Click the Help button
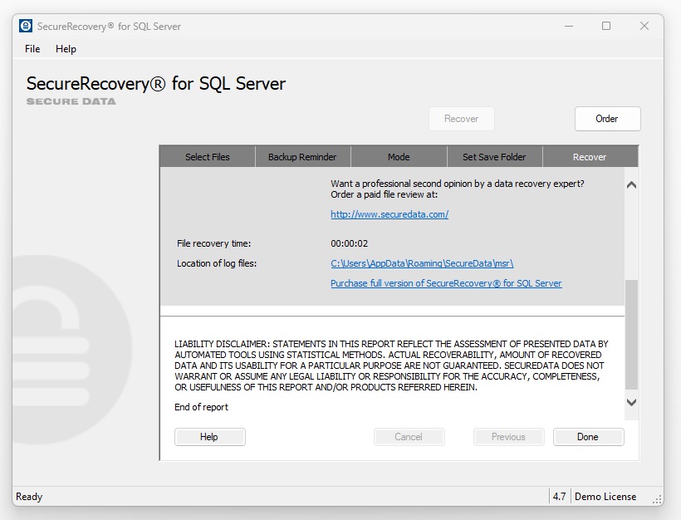The height and width of the screenshot is (520, 681). (209, 436)
